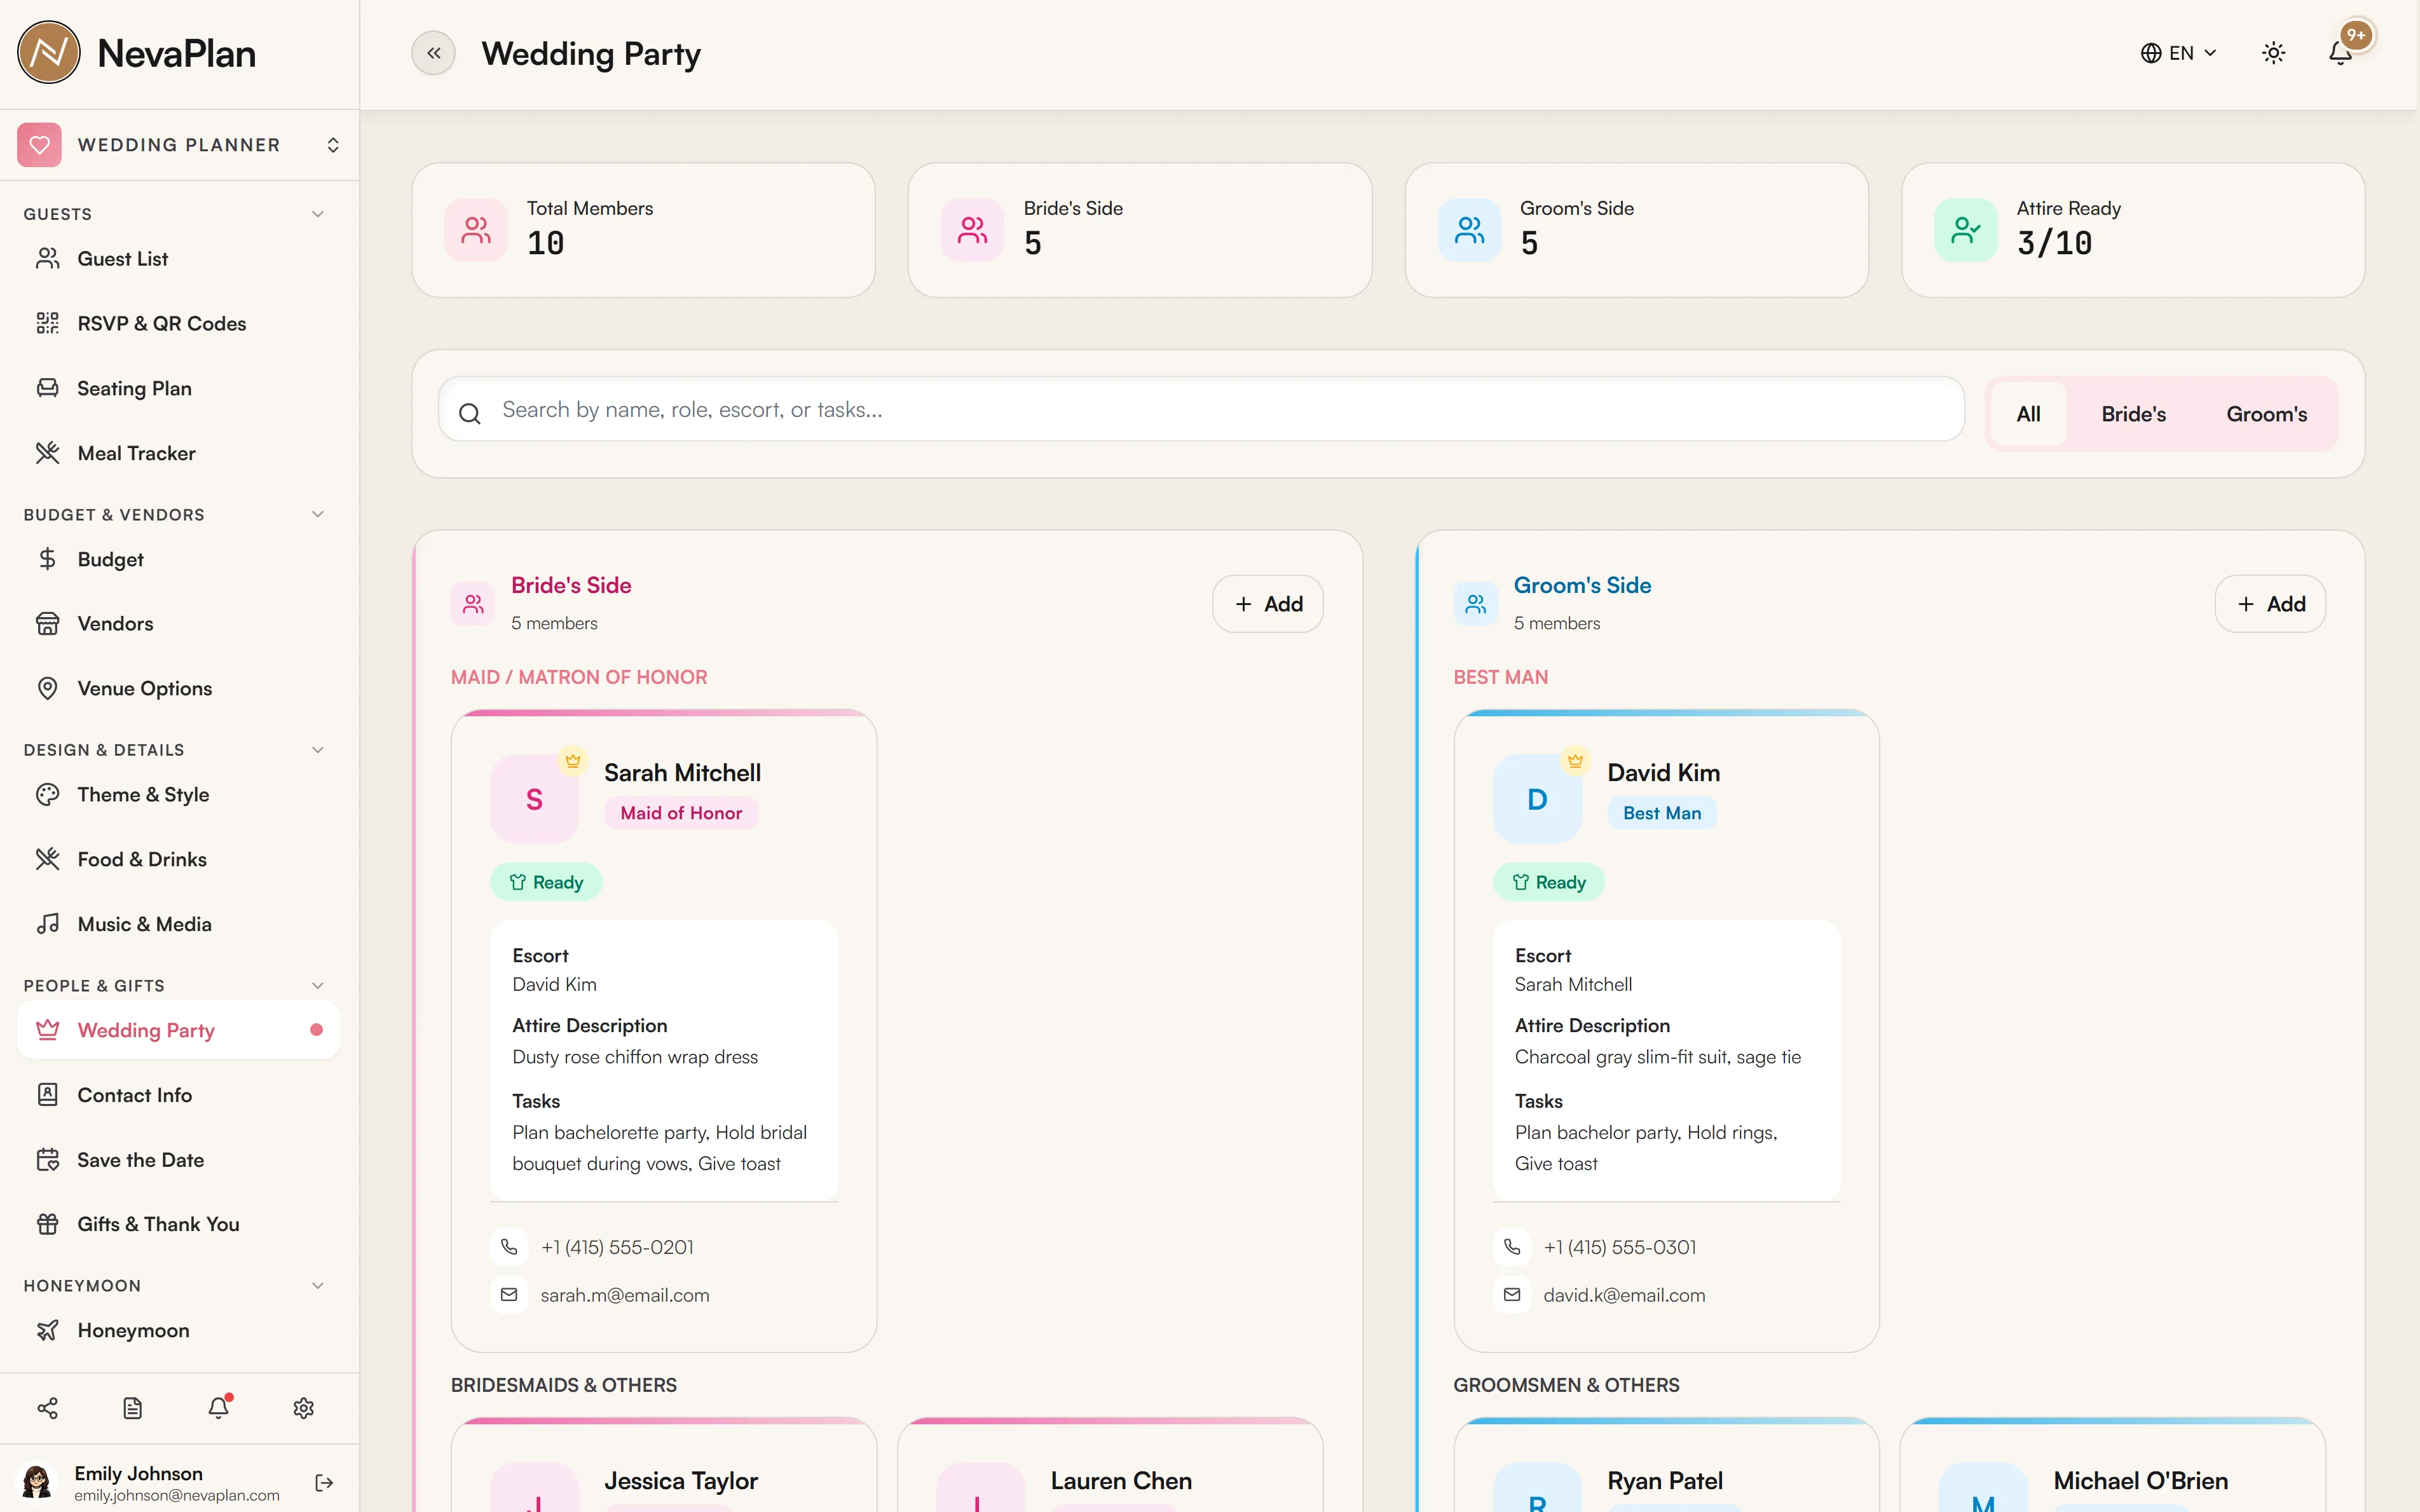Open Wedding Planner workspace switcher
The image size is (2420, 1512).
click(x=180, y=145)
